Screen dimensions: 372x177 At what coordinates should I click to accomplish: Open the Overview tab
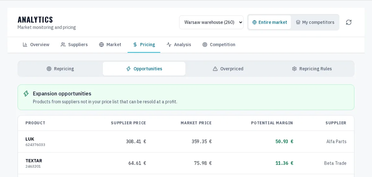point(36,45)
